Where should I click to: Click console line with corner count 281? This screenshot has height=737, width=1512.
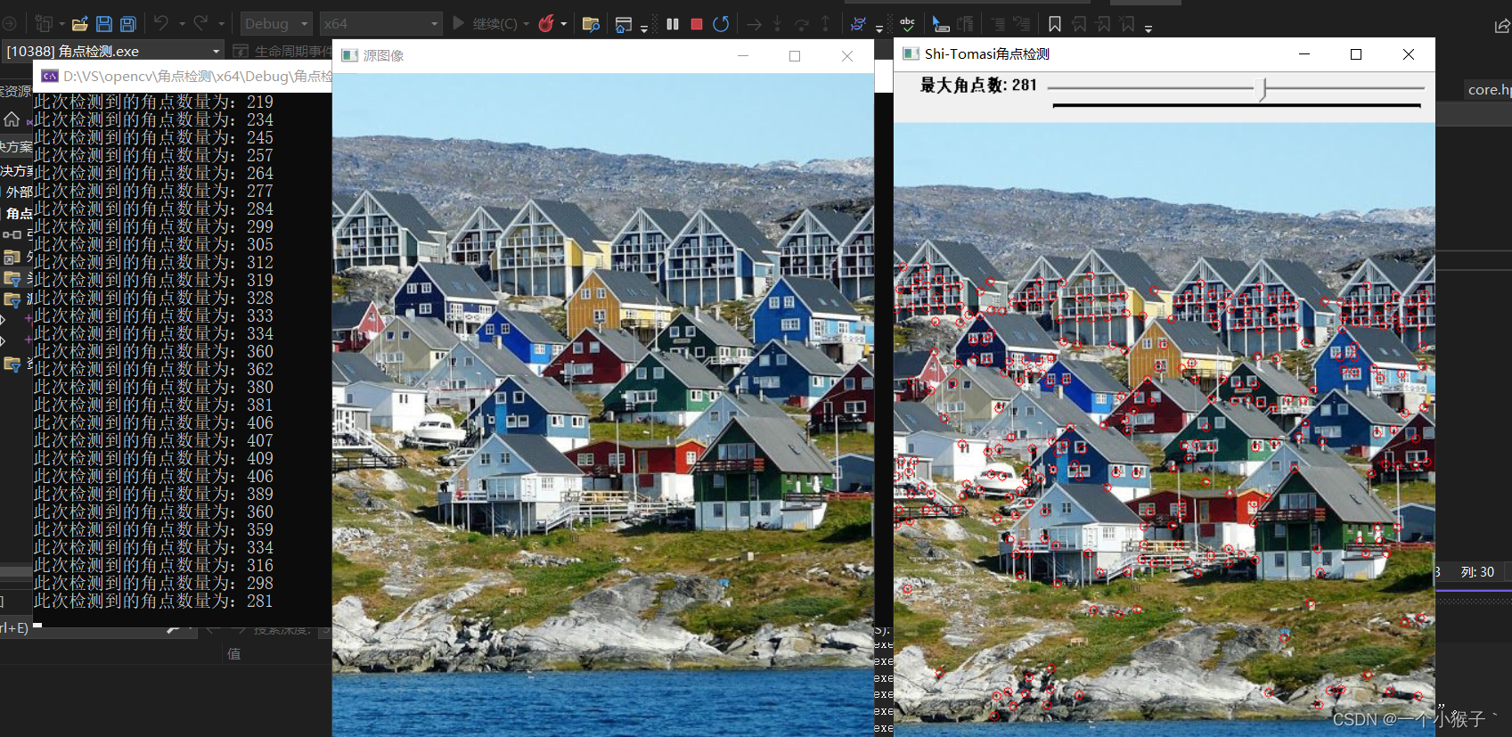coord(153,601)
